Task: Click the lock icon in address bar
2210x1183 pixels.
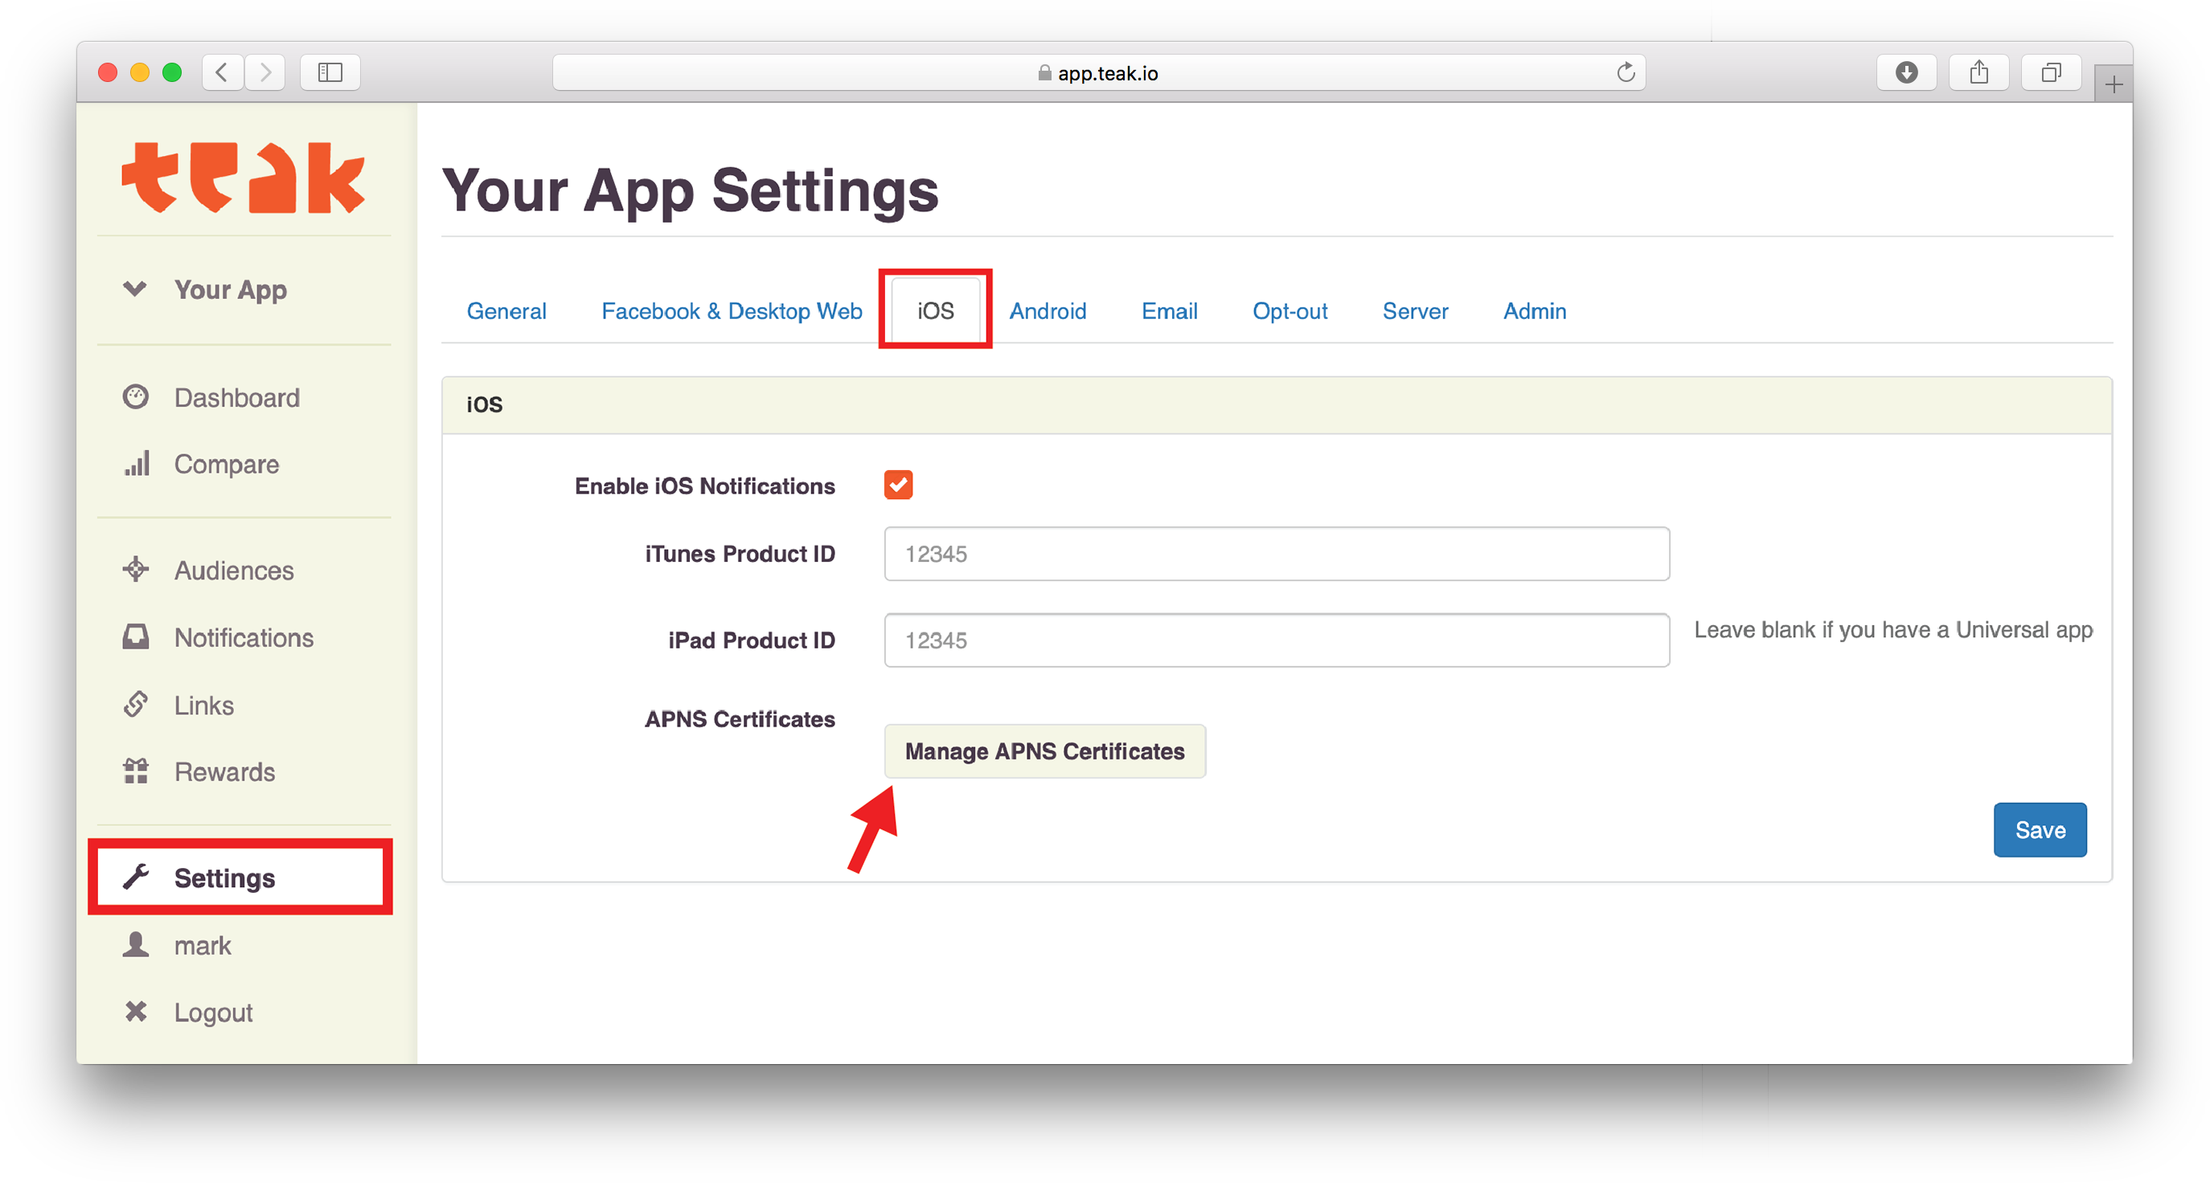Action: click(x=1044, y=73)
